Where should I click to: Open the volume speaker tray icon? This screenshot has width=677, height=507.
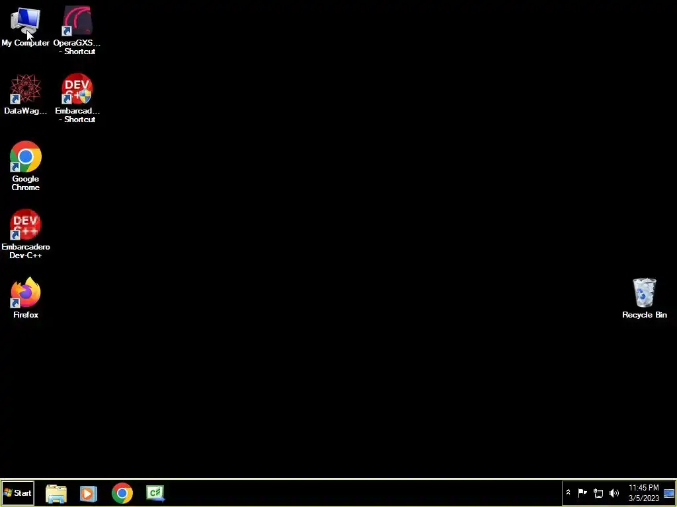[x=614, y=492]
